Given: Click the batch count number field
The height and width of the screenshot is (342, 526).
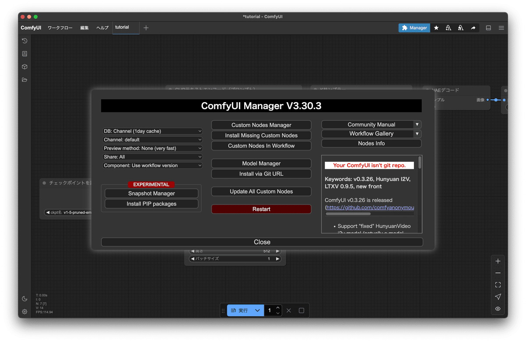Looking at the screenshot, I should [270, 310].
